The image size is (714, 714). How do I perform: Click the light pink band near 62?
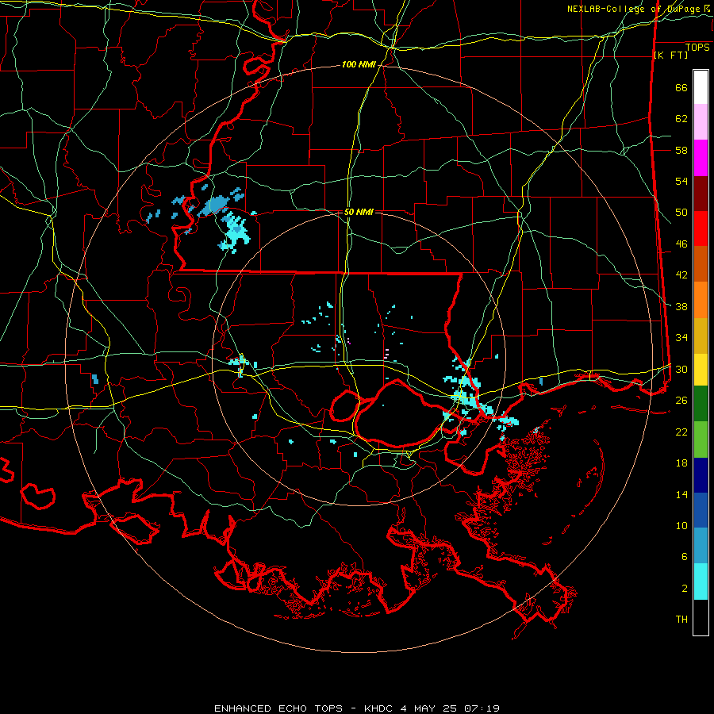point(701,122)
